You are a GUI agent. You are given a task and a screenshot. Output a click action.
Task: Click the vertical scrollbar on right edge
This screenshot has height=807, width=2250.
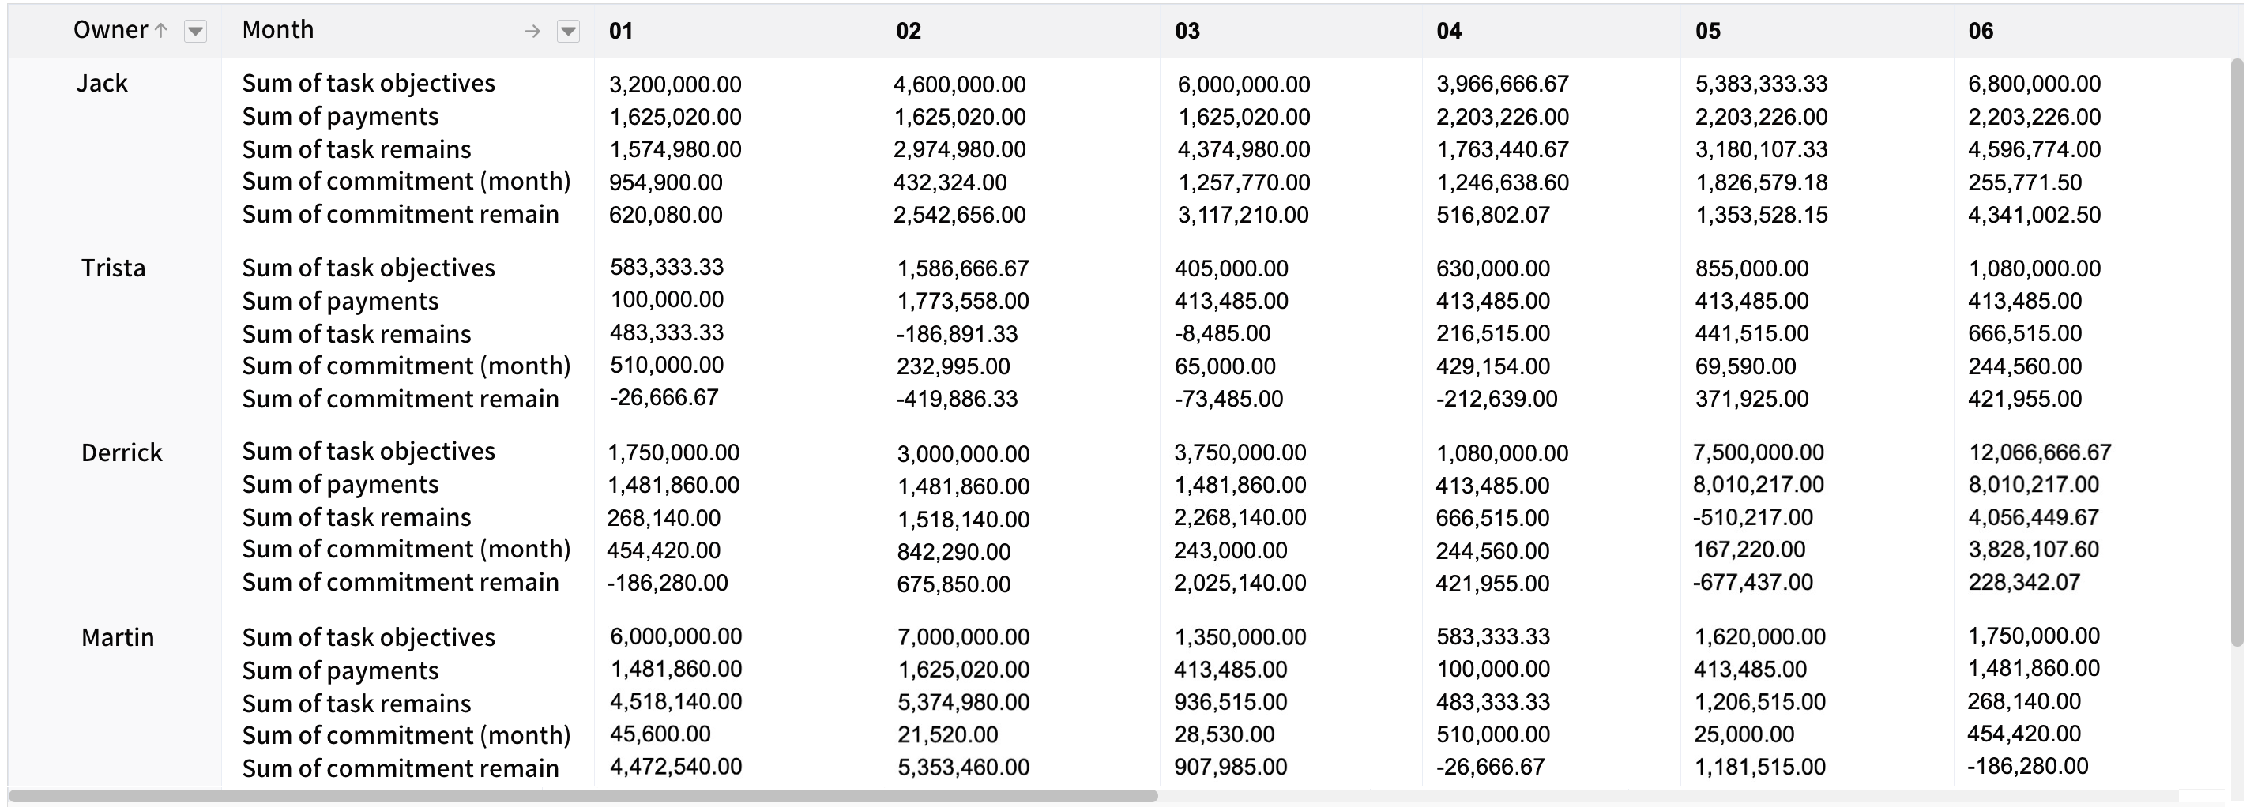(2238, 349)
